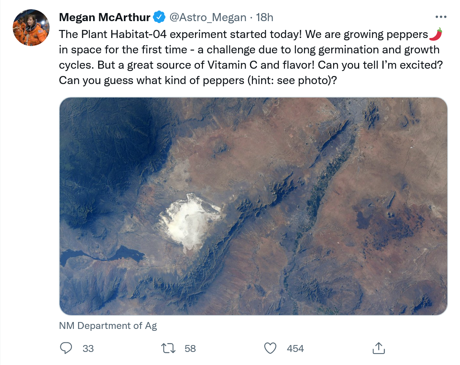Screen dimensions: 460x365
Task: Click the "Vitamin C" words in tweet
Action: tap(232, 65)
